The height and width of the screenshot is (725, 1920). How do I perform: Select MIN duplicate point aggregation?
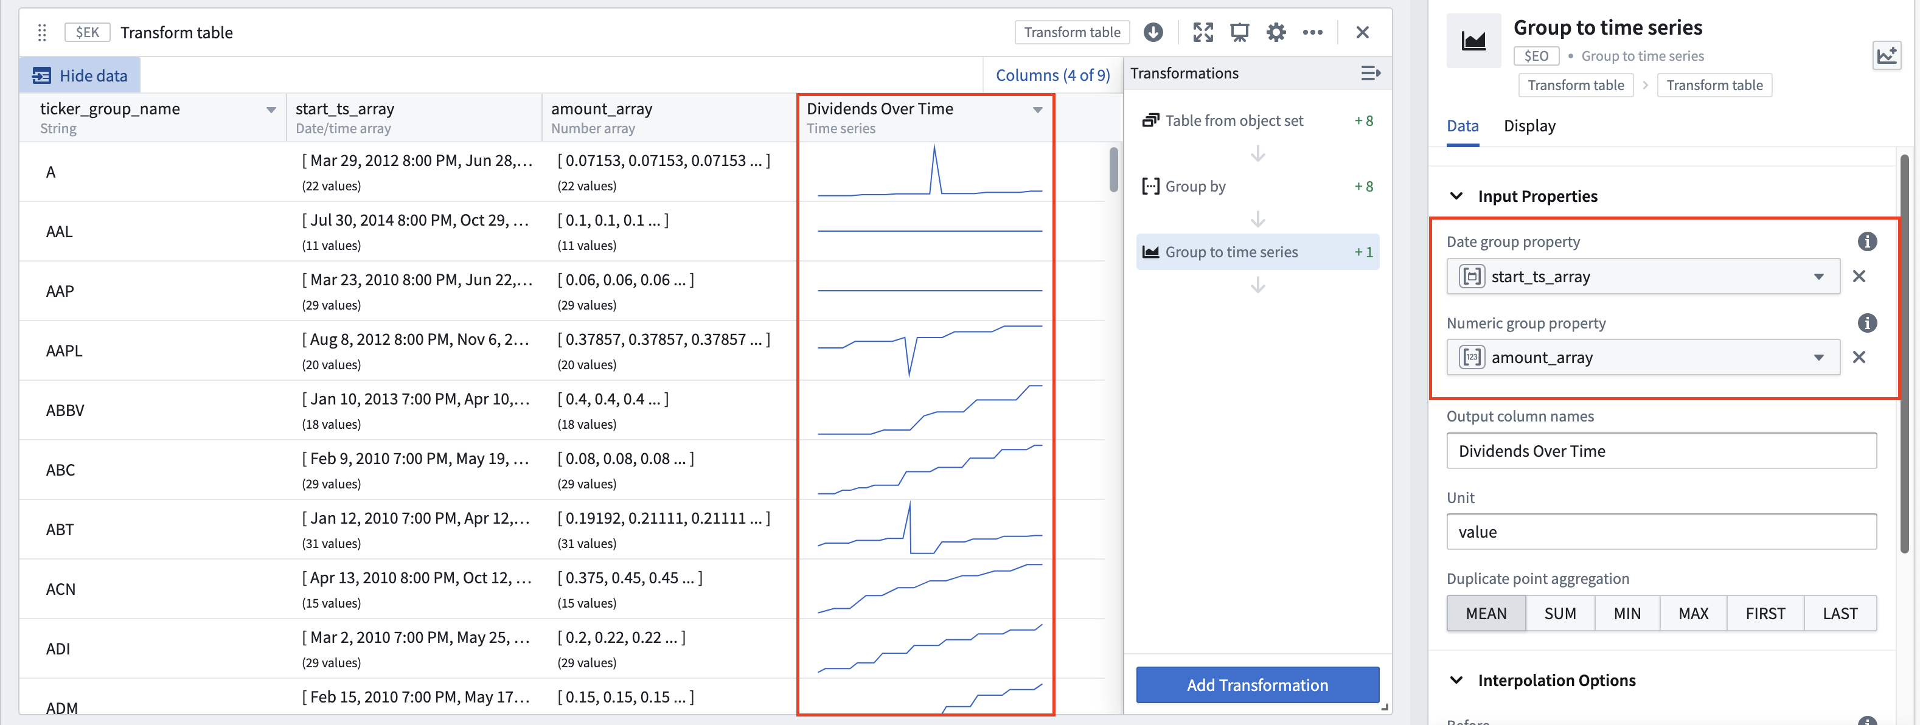(x=1627, y=613)
